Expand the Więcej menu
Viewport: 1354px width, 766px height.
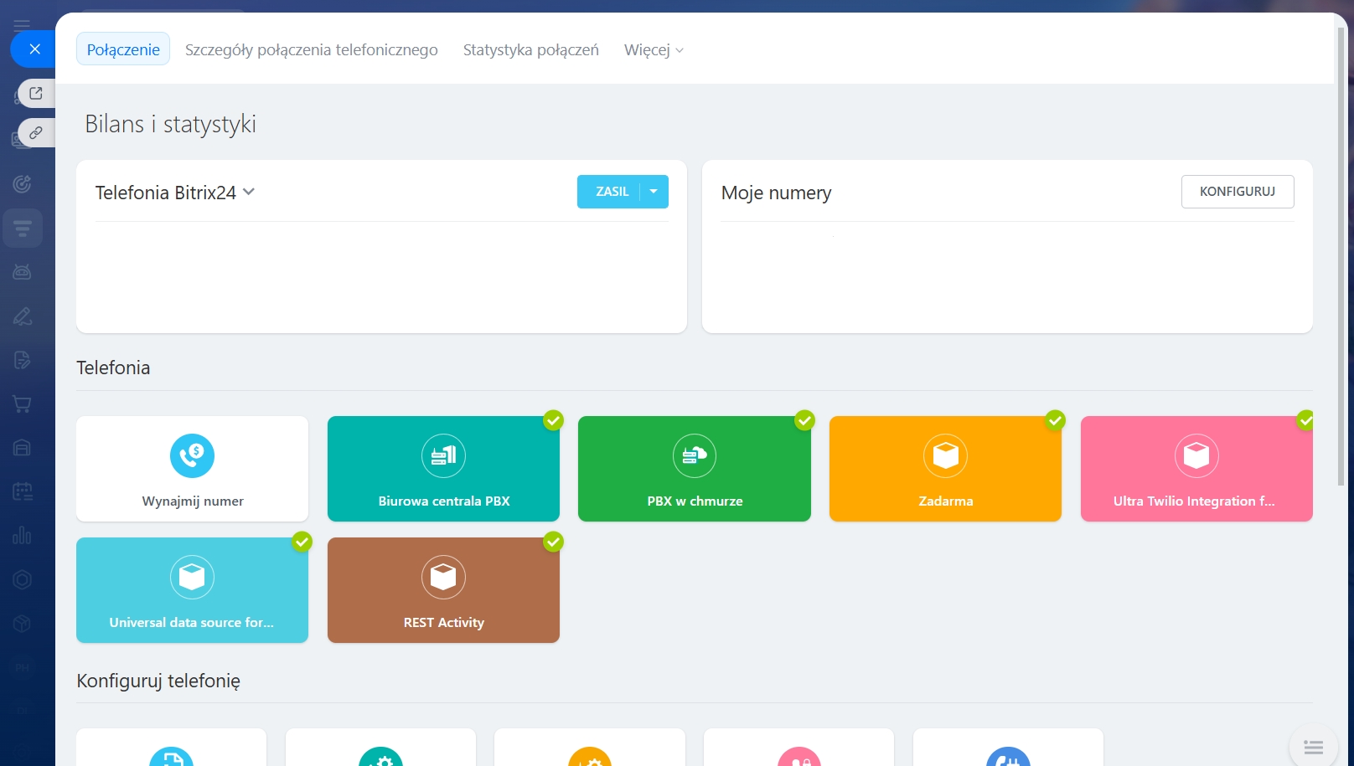[654, 49]
